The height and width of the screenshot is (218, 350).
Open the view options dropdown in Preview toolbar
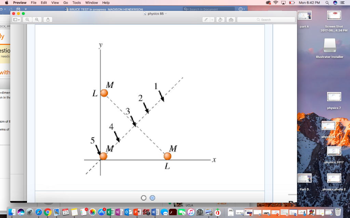click(x=15, y=19)
